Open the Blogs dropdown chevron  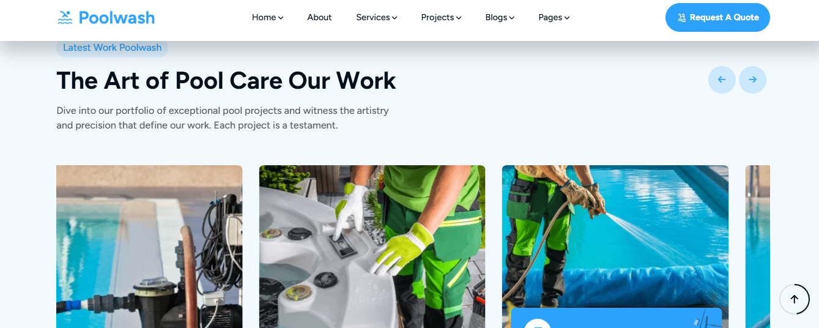511,18
